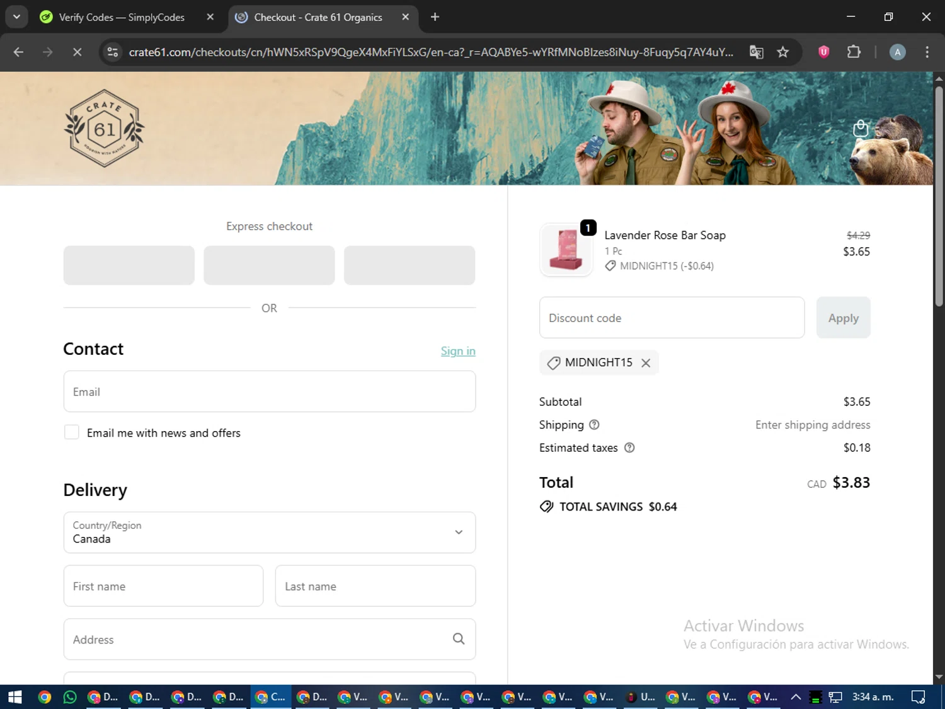Close the Verify Codes — SimplyCodes tab
The height and width of the screenshot is (709, 945).
tap(210, 17)
